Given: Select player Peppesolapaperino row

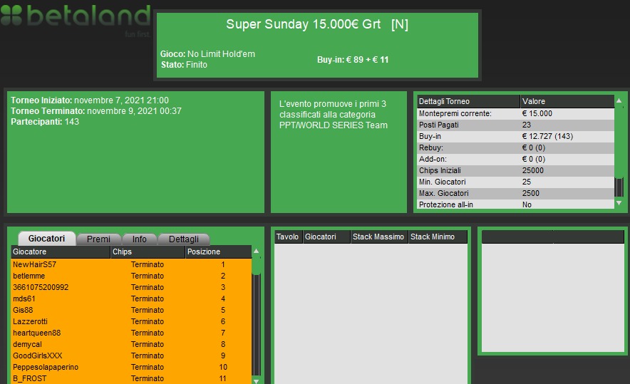Looking at the screenshot, I should [x=131, y=367].
